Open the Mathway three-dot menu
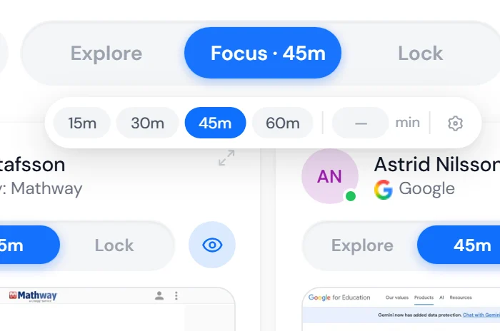This screenshot has height=331, width=500. point(176,295)
